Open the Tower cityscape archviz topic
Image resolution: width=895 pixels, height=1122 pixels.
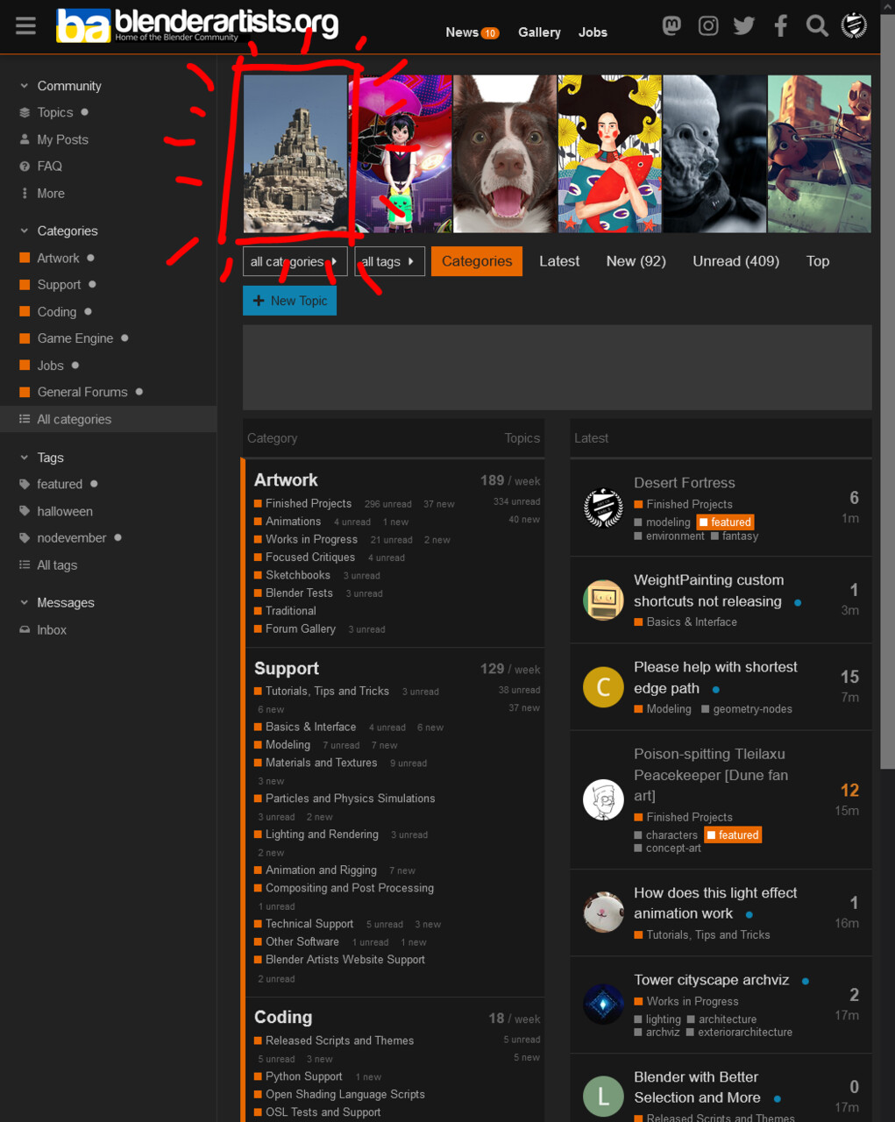click(x=712, y=980)
